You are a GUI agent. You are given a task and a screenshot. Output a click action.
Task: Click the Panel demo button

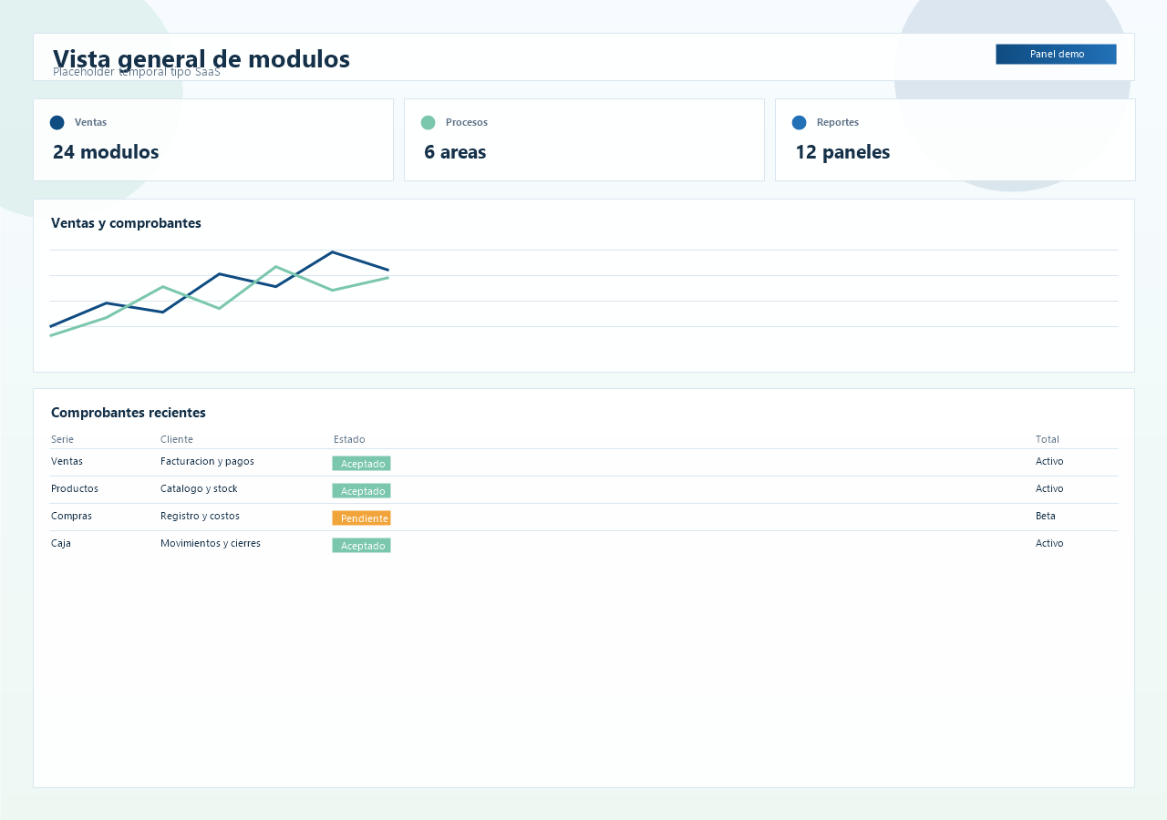pyautogui.click(x=1056, y=54)
